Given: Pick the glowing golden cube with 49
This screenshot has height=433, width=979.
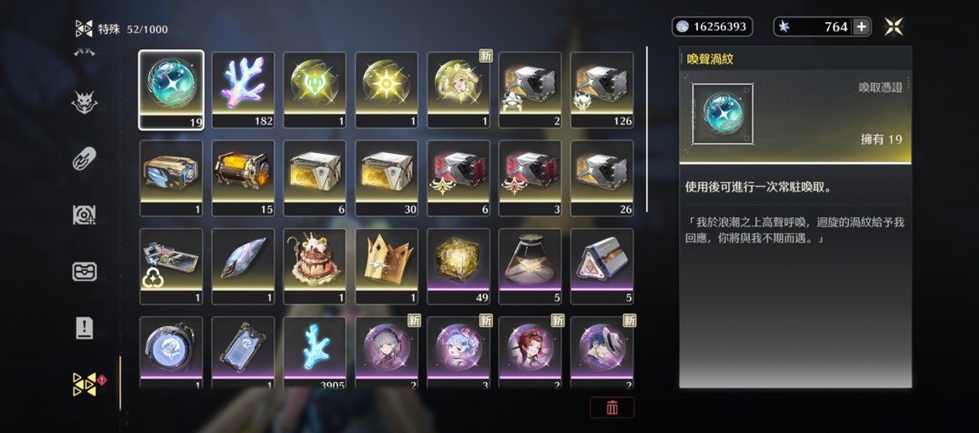Looking at the screenshot, I should (x=458, y=266).
